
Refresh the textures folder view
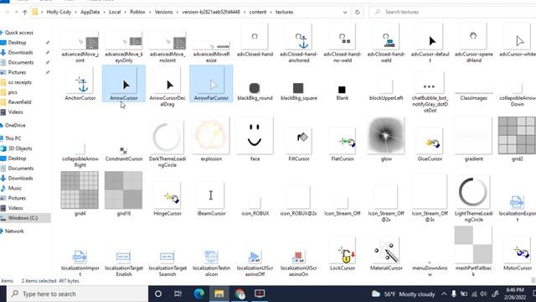click(x=358, y=12)
